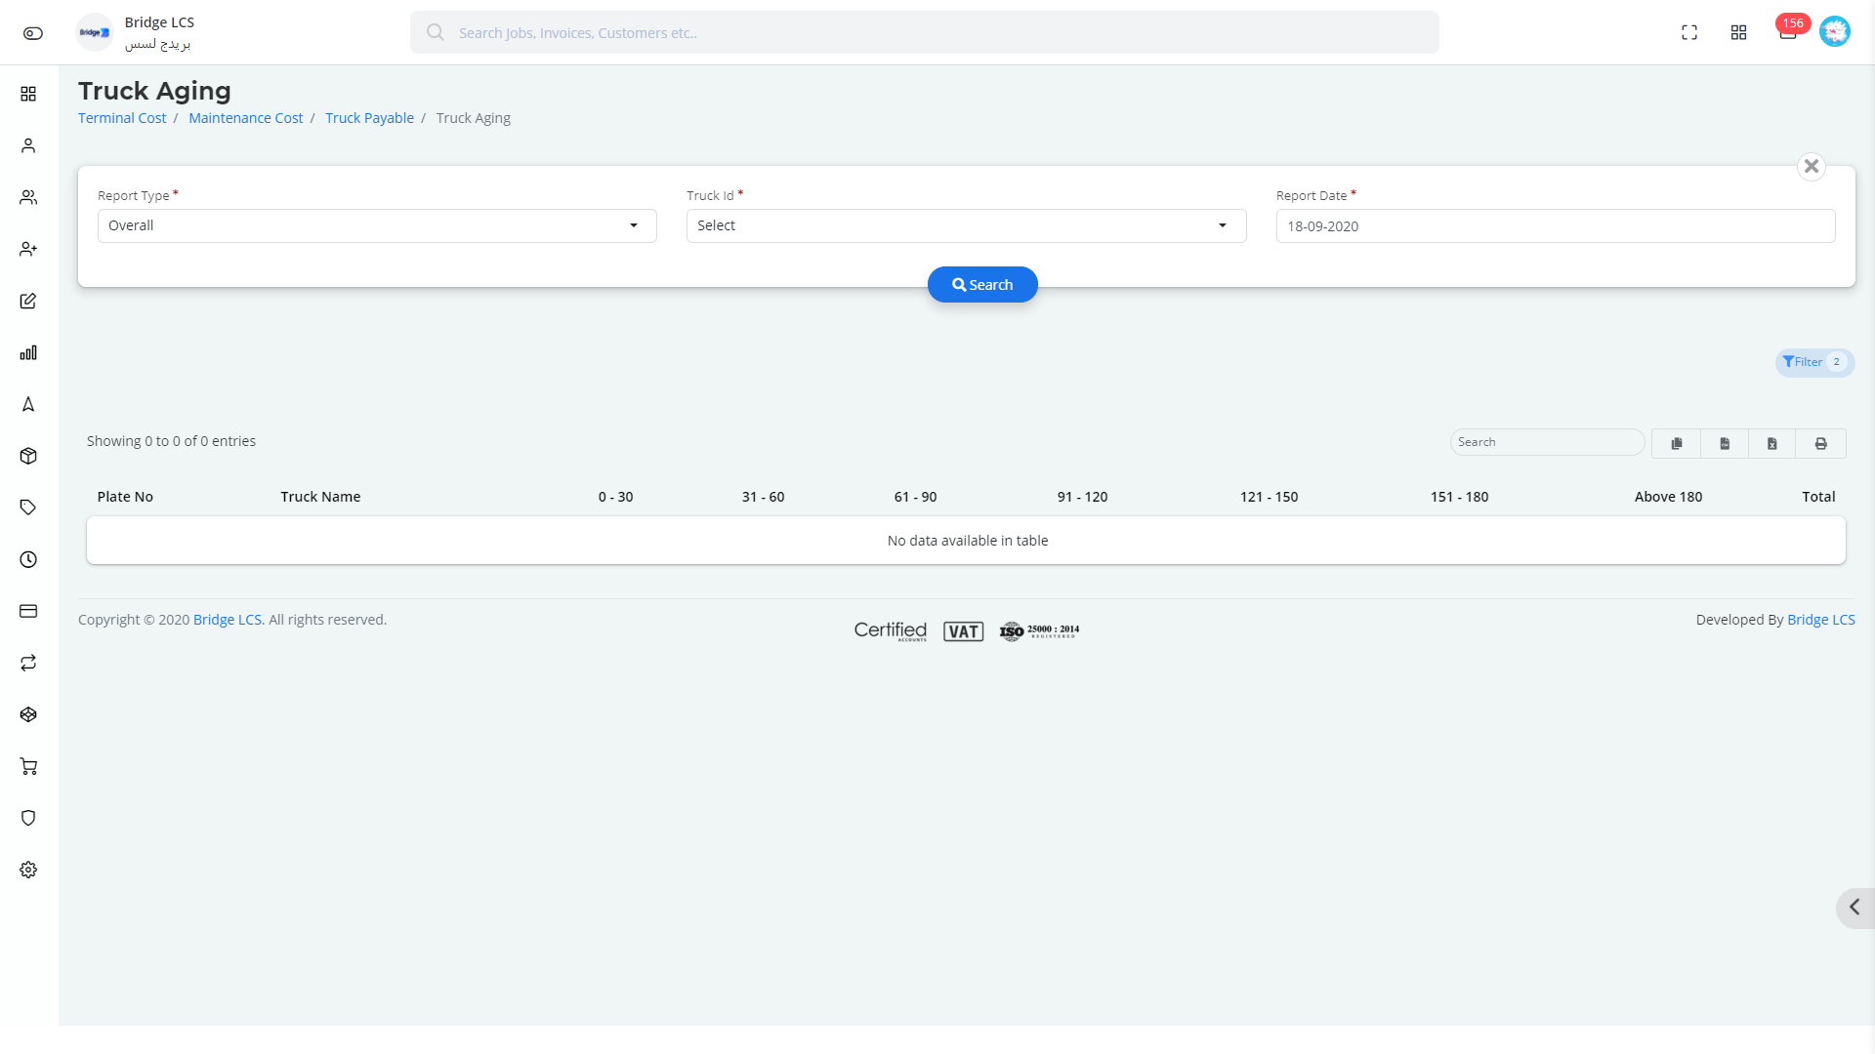Image resolution: width=1875 pixels, height=1054 pixels.
Task: Click the copy to clipboard icon
Action: (x=1677, y=443)
